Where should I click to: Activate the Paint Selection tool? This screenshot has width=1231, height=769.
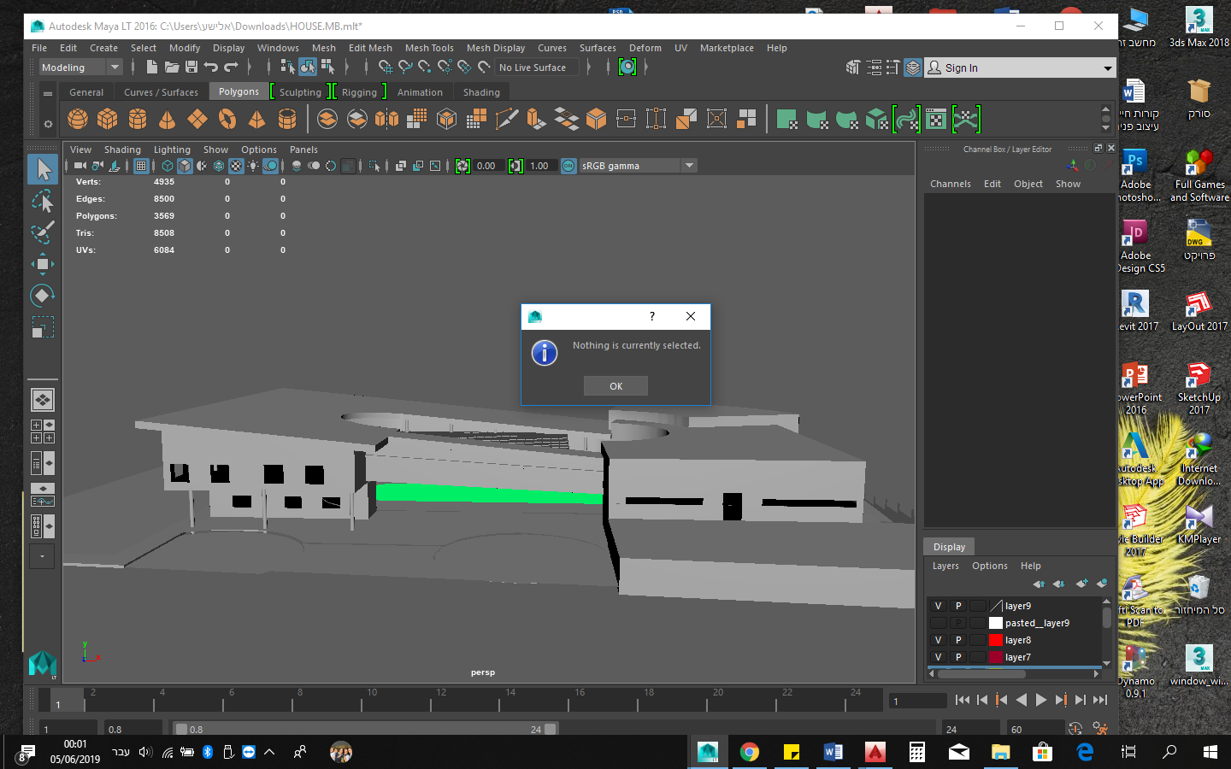[42, 232]
